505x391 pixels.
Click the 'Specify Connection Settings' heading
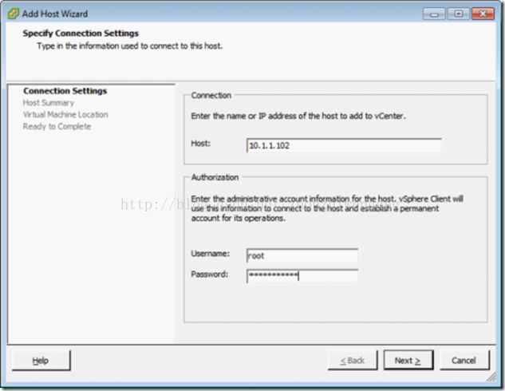click(81, 34)
